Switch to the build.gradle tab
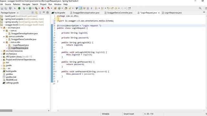This screenshot has height=116, width=207. (x=58, y=13)
